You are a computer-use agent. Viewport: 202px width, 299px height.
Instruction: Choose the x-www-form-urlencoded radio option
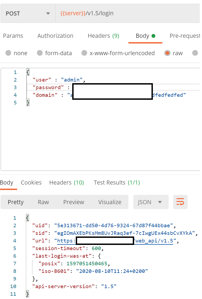point(84,53)
